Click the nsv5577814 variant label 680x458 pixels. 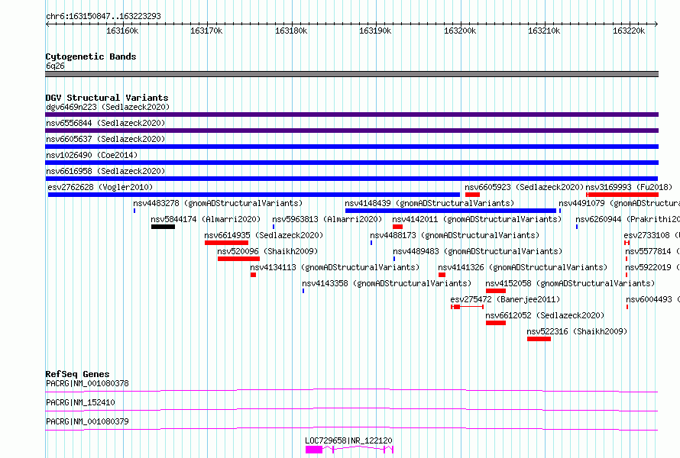(x=652, y=251)
